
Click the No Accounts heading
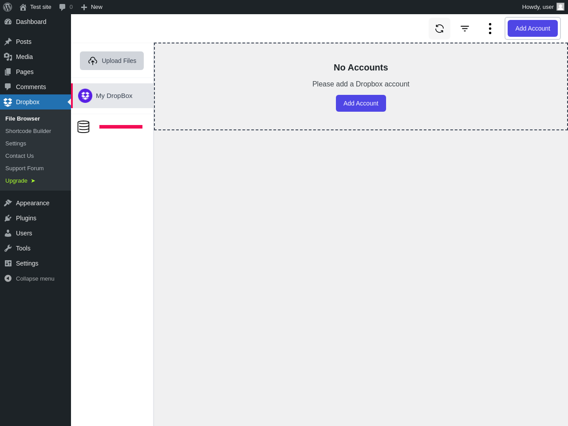pyautogui.click(x=361, y=67)
